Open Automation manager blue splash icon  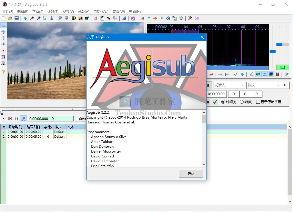pos(124,18)
